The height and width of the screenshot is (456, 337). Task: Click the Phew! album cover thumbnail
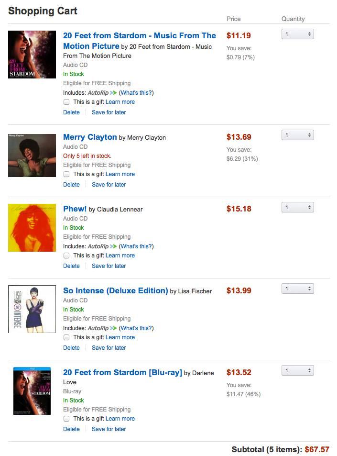[32, 228]
